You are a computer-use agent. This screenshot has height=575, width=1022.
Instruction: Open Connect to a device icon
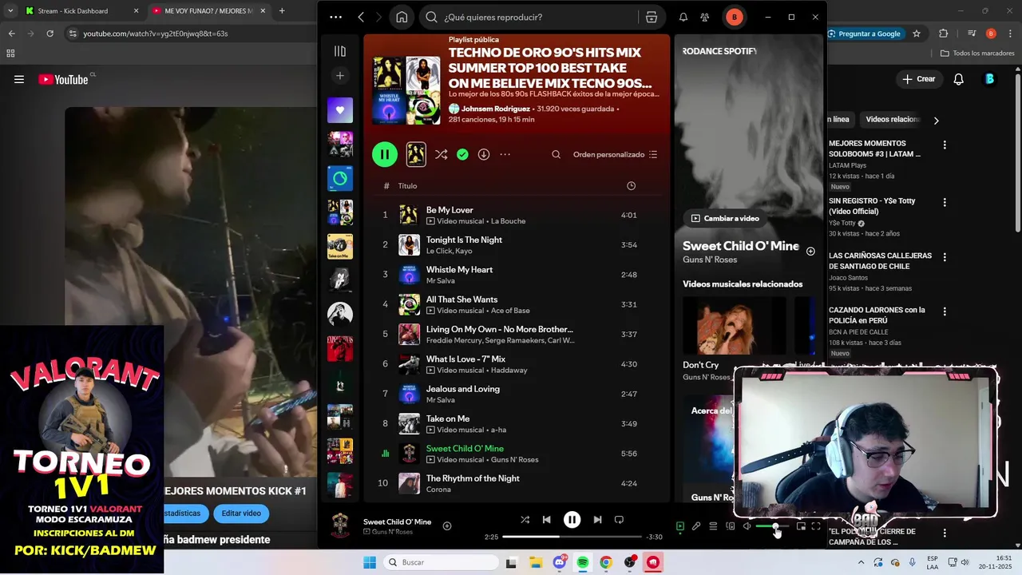[x=730, y=526]
